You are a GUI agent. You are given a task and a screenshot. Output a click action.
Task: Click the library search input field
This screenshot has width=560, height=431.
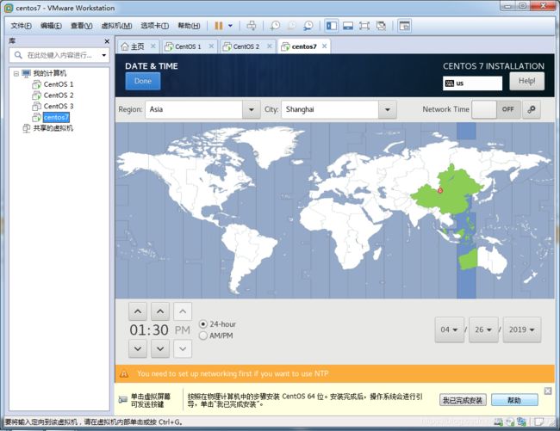pyautogui.click(x=59, y=55)
